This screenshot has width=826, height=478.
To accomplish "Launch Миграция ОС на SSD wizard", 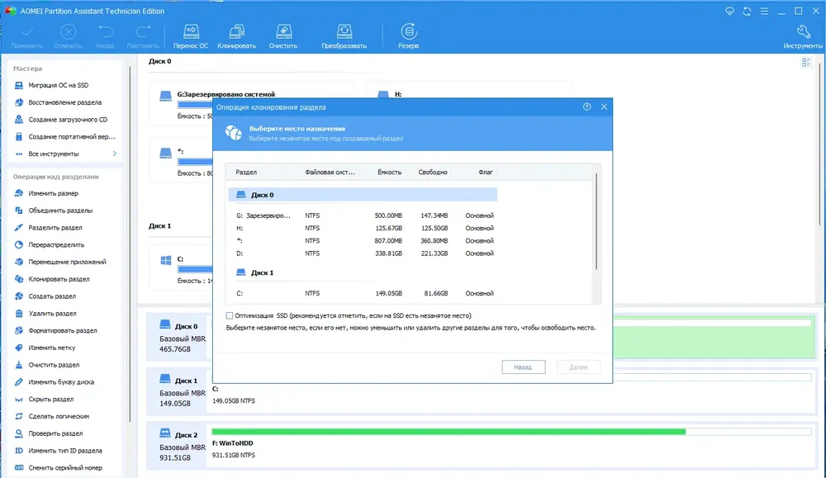I will 58,85.
